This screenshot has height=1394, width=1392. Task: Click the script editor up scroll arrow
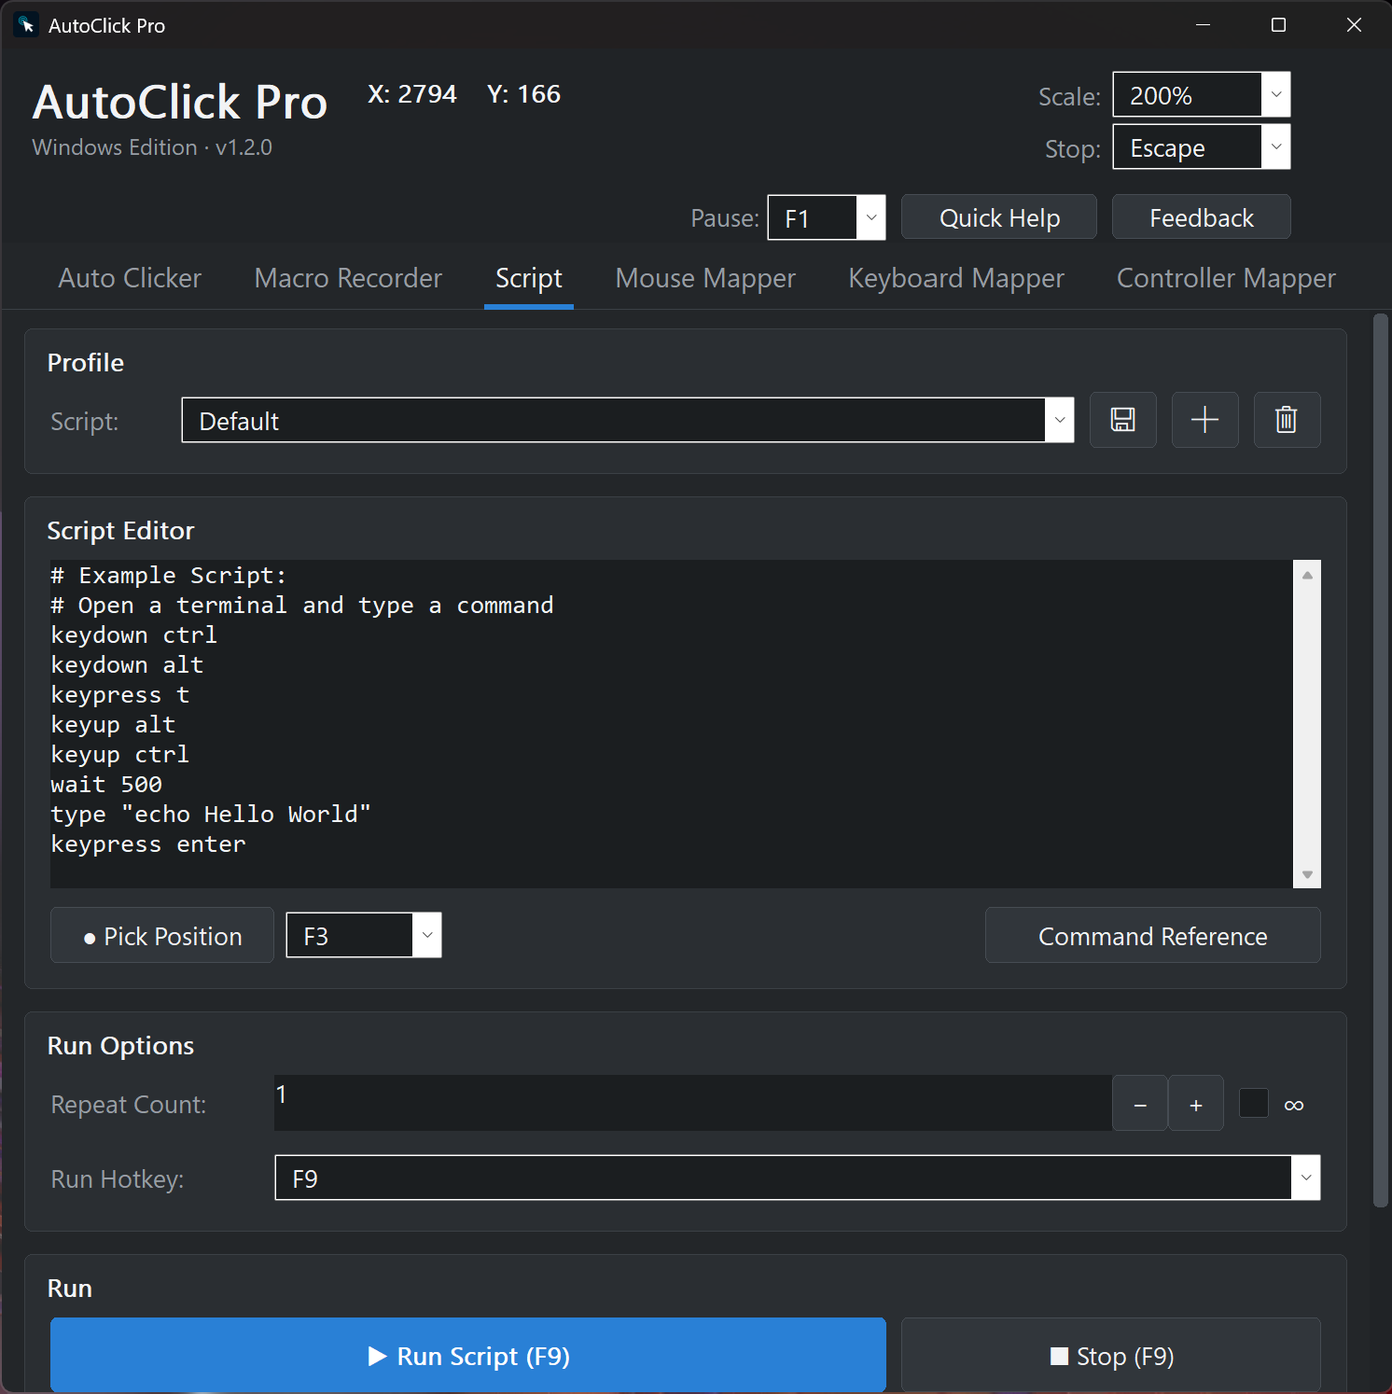(1307, 575)
